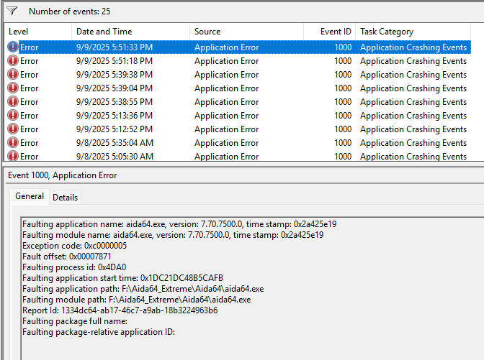Switch to the General tab
The height and width of the screenshot is (360, 484).
point(30,196)
